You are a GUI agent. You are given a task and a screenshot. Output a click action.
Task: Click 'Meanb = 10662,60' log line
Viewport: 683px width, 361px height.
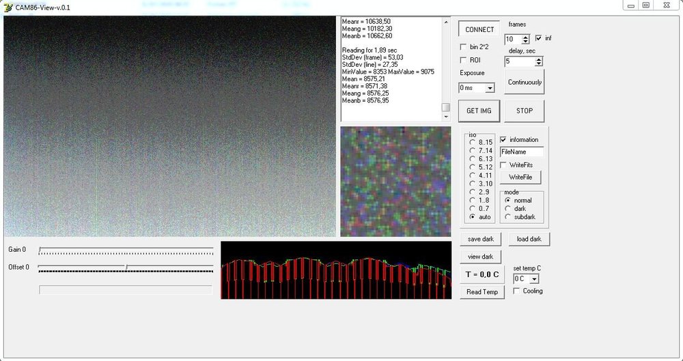pos(367,35)
